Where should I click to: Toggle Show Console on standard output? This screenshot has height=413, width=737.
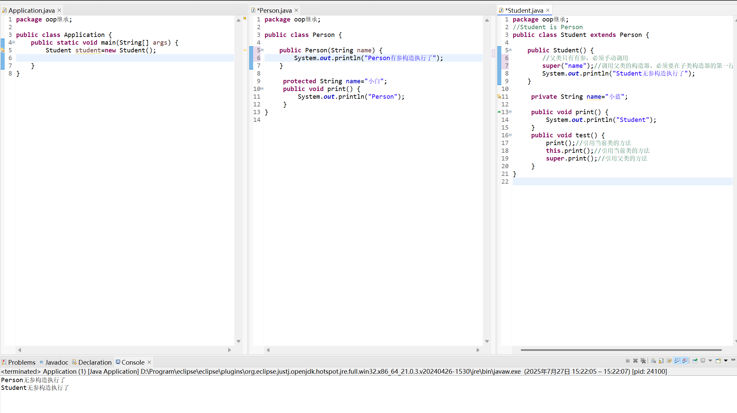click(x=677, y=361)
